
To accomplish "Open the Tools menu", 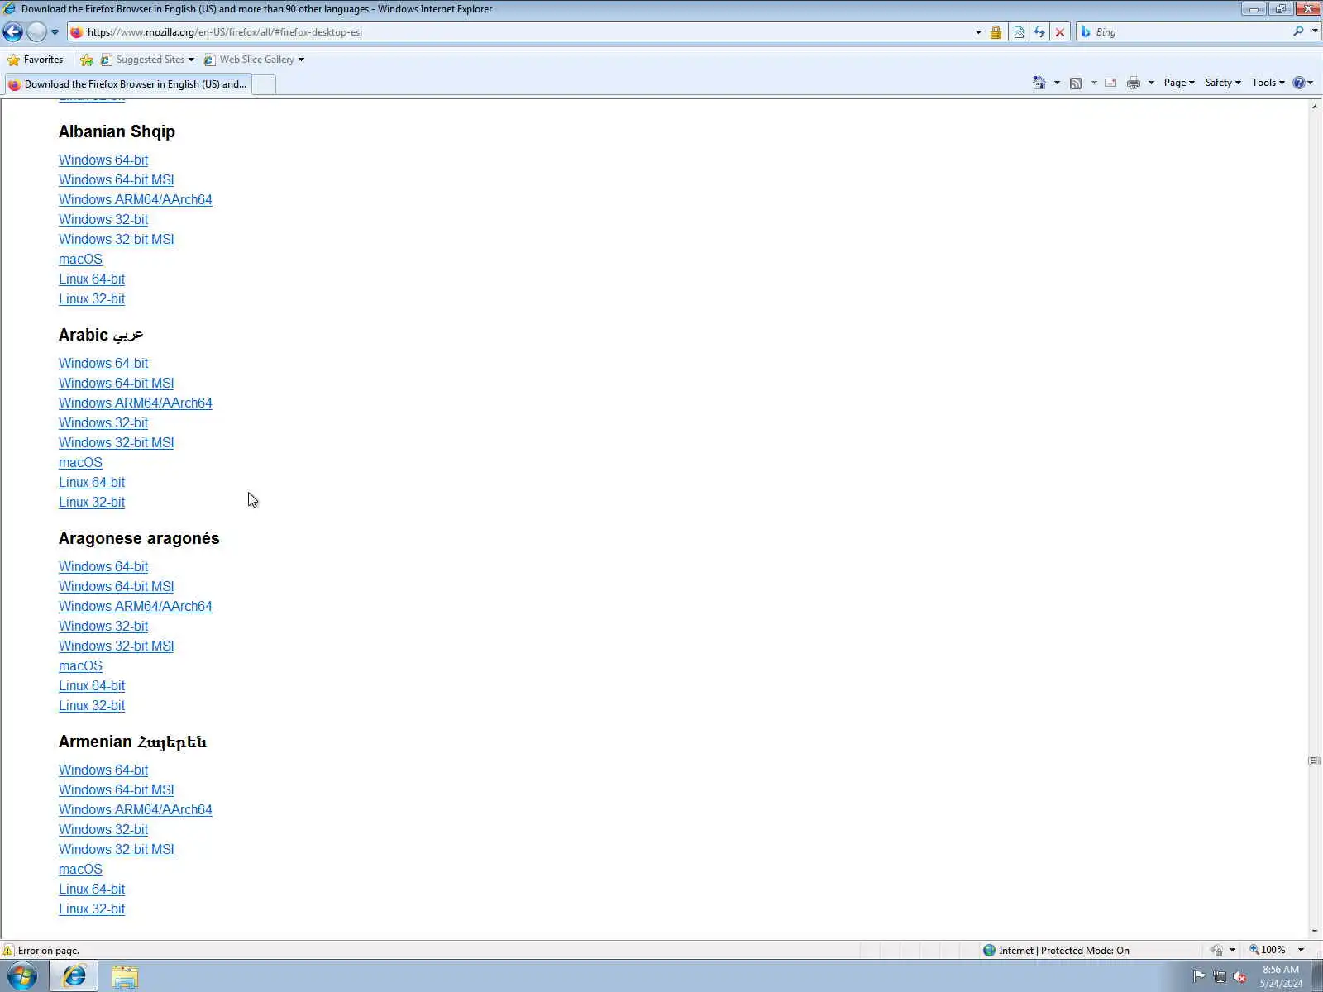I will point(1268,83).
